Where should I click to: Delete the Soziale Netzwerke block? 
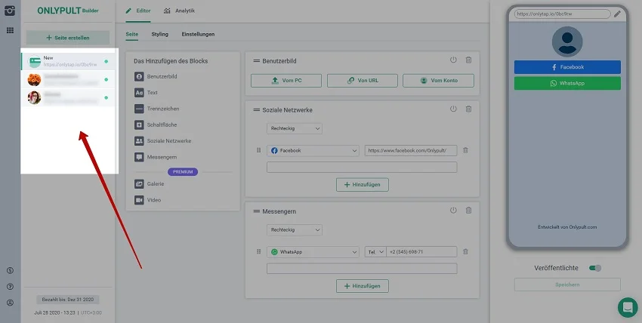(x=468, y=109)
